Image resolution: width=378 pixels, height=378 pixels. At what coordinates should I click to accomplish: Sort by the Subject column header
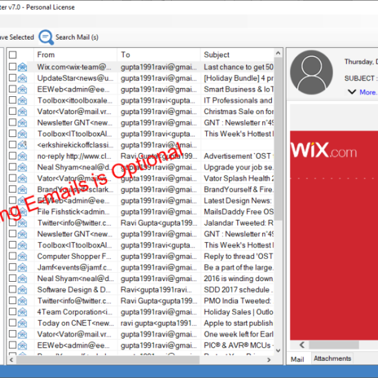coord(237,55)
